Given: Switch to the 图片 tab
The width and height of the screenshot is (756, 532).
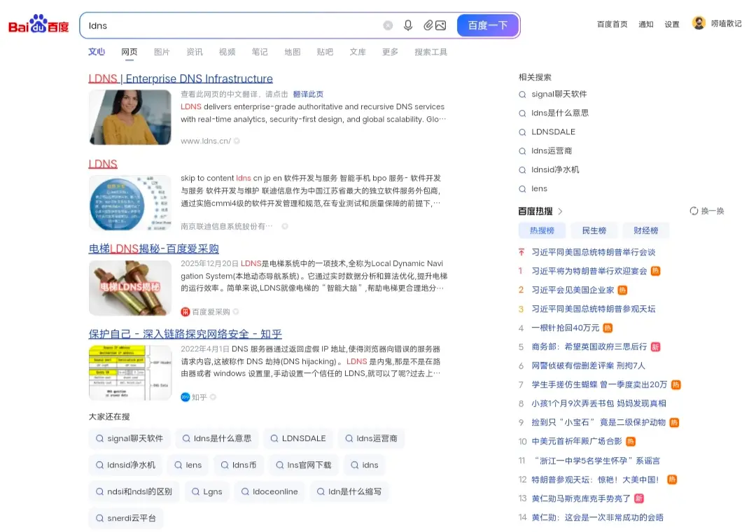Looking at the screenshot, I should [x=162, y=52].
